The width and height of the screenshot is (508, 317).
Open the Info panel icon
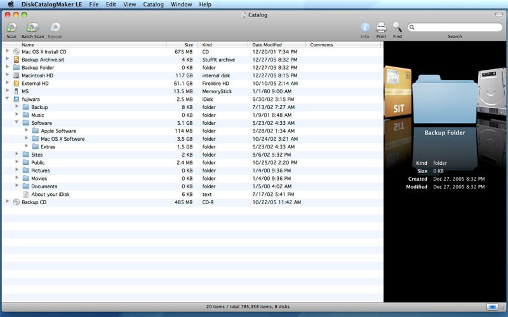[365, 27]
